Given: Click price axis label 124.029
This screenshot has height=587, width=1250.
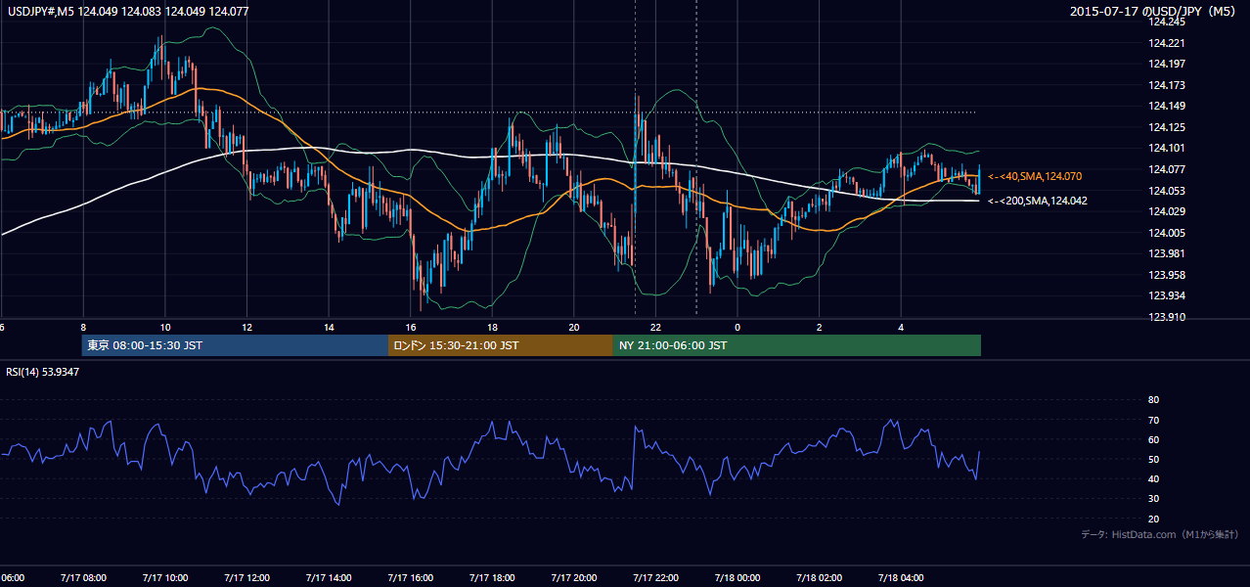Looking at the screenshot, I should [1166, 211].
